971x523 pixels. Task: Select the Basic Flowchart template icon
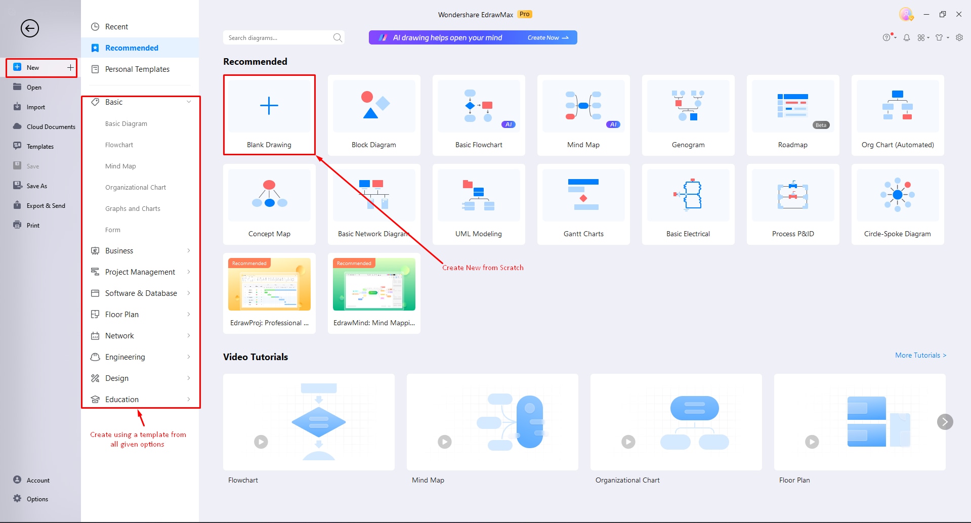(x=479, y=106)
